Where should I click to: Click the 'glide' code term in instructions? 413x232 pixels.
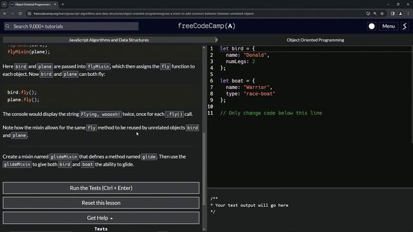click(x=149, y=157)
